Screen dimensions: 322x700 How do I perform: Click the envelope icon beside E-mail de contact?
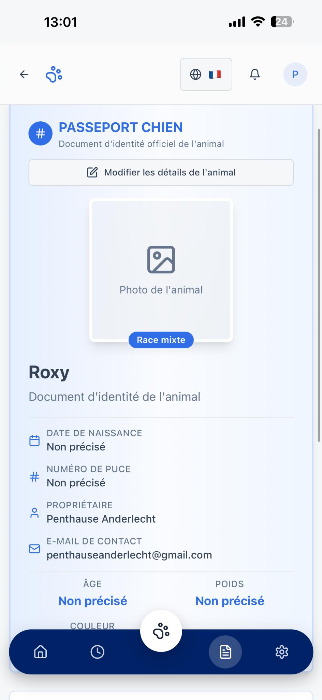[34, 549]
